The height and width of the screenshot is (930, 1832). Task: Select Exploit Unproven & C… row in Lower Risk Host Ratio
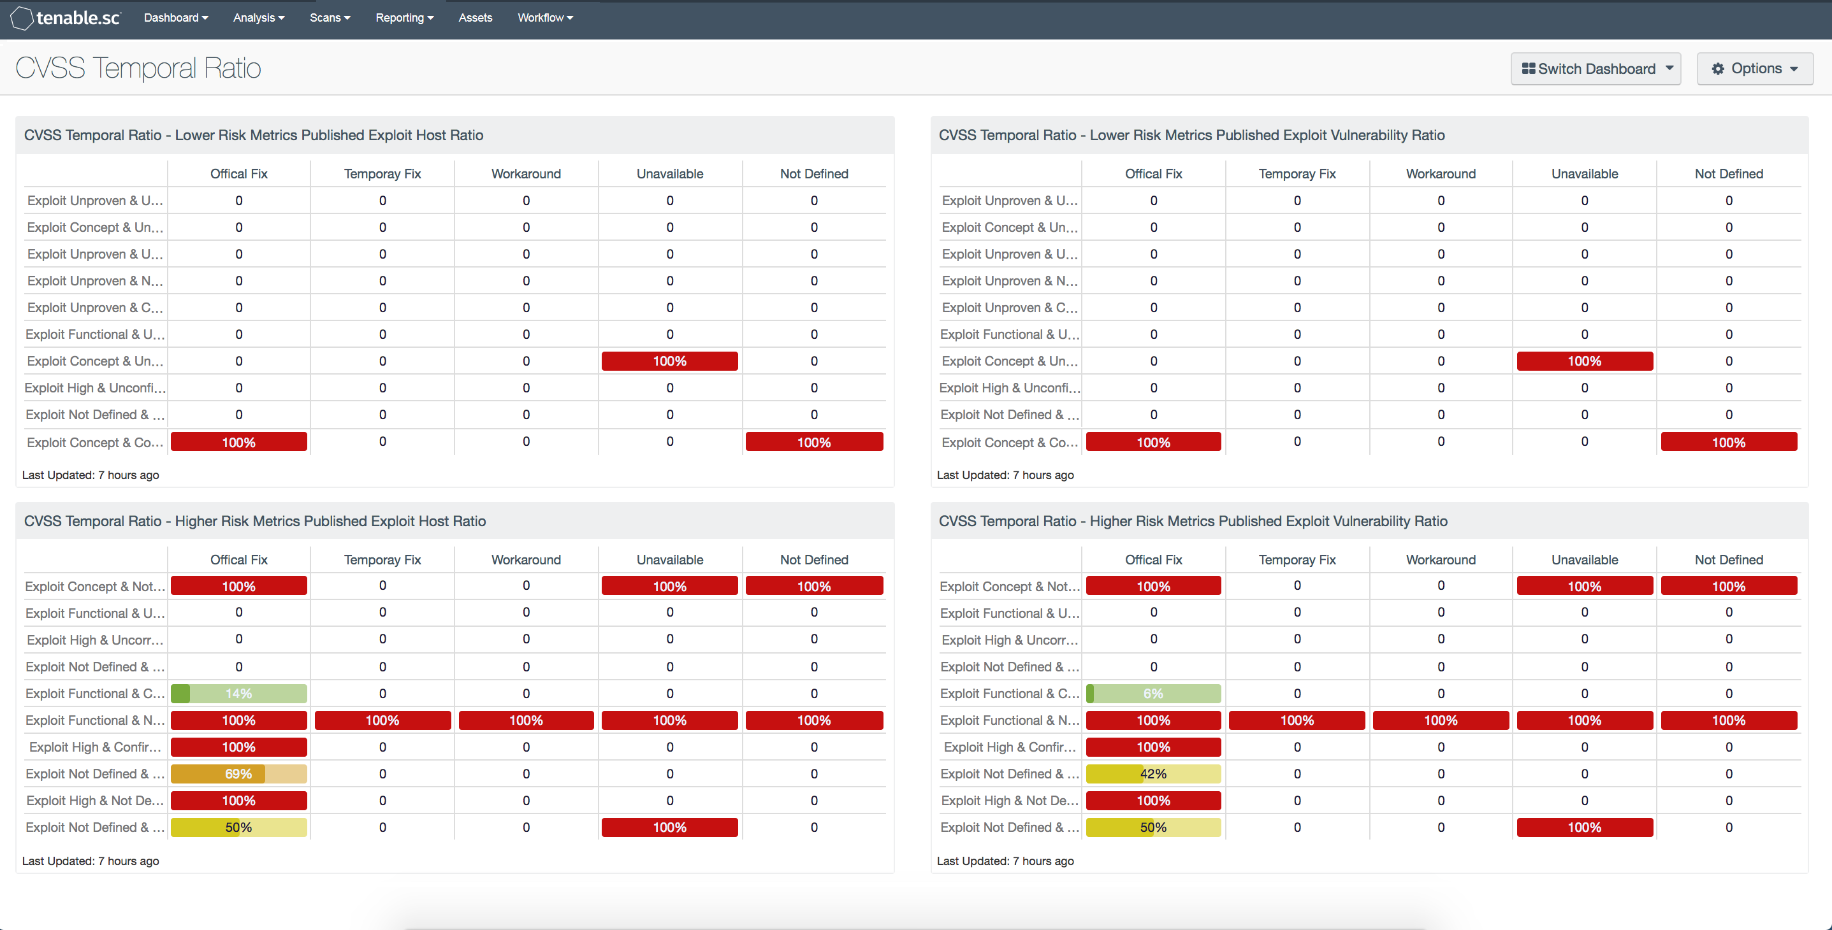click(x=455, y=308)
